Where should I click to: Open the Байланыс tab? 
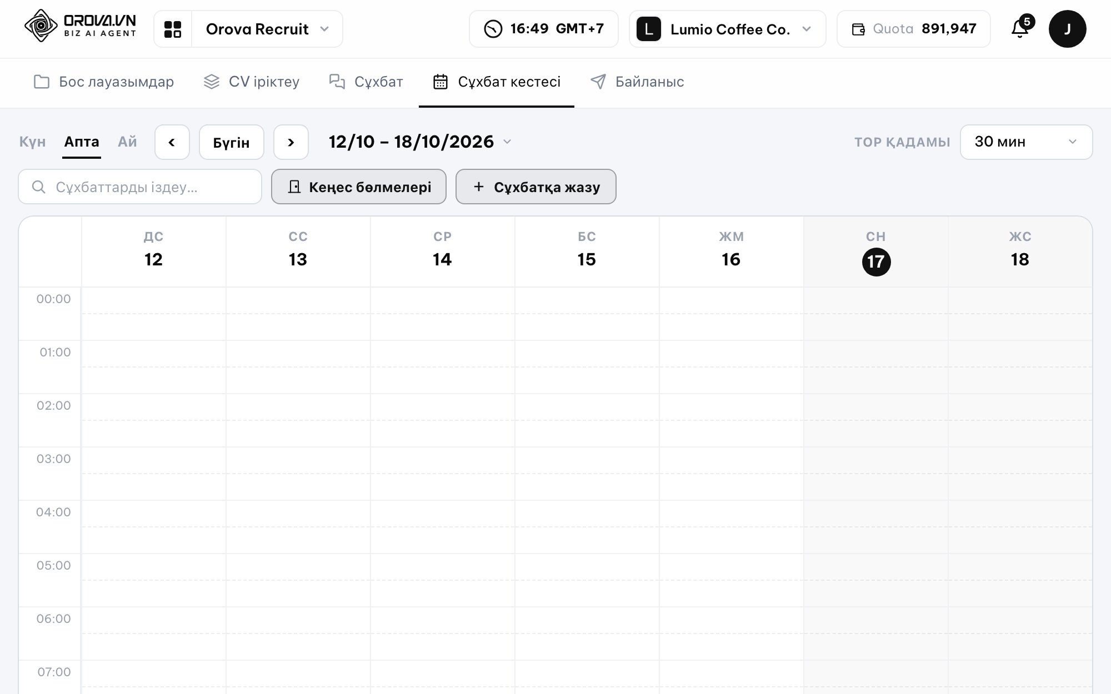point(637,82)
